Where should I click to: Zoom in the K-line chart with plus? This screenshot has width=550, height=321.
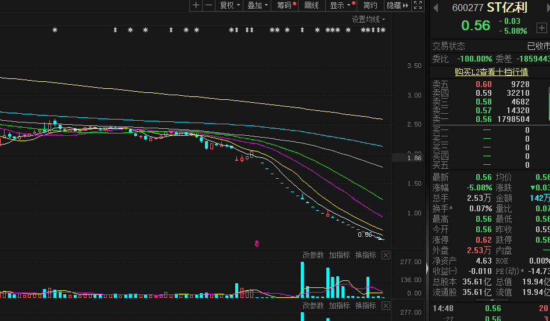(x=196, y=5)
